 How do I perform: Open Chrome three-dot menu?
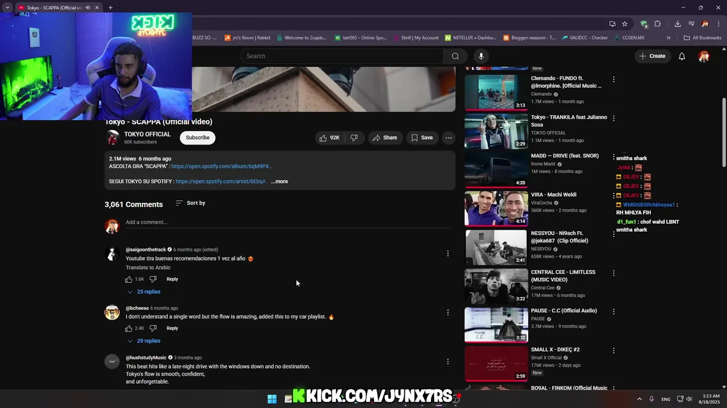[x=718, y=24]
